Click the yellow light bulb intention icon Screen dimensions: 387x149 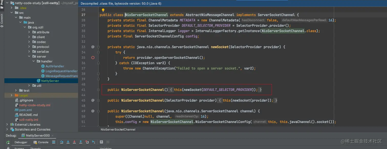coord(103,10)
